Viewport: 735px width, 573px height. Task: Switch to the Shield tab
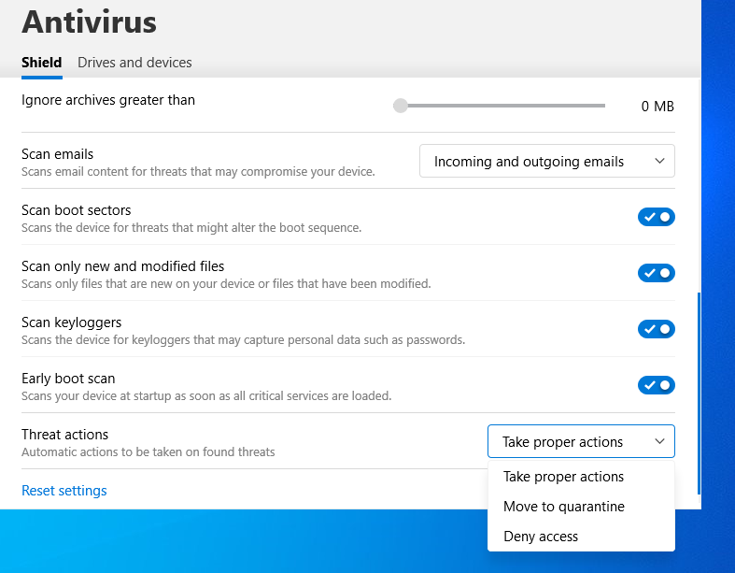tap(41, 63)
